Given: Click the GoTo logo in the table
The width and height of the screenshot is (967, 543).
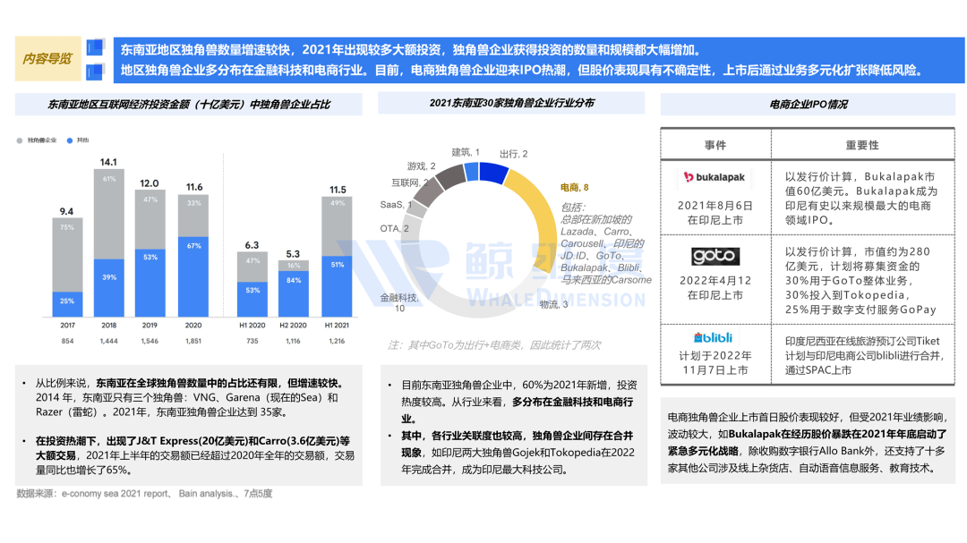Looking at the screenshot, I should (x=715, y=257).
